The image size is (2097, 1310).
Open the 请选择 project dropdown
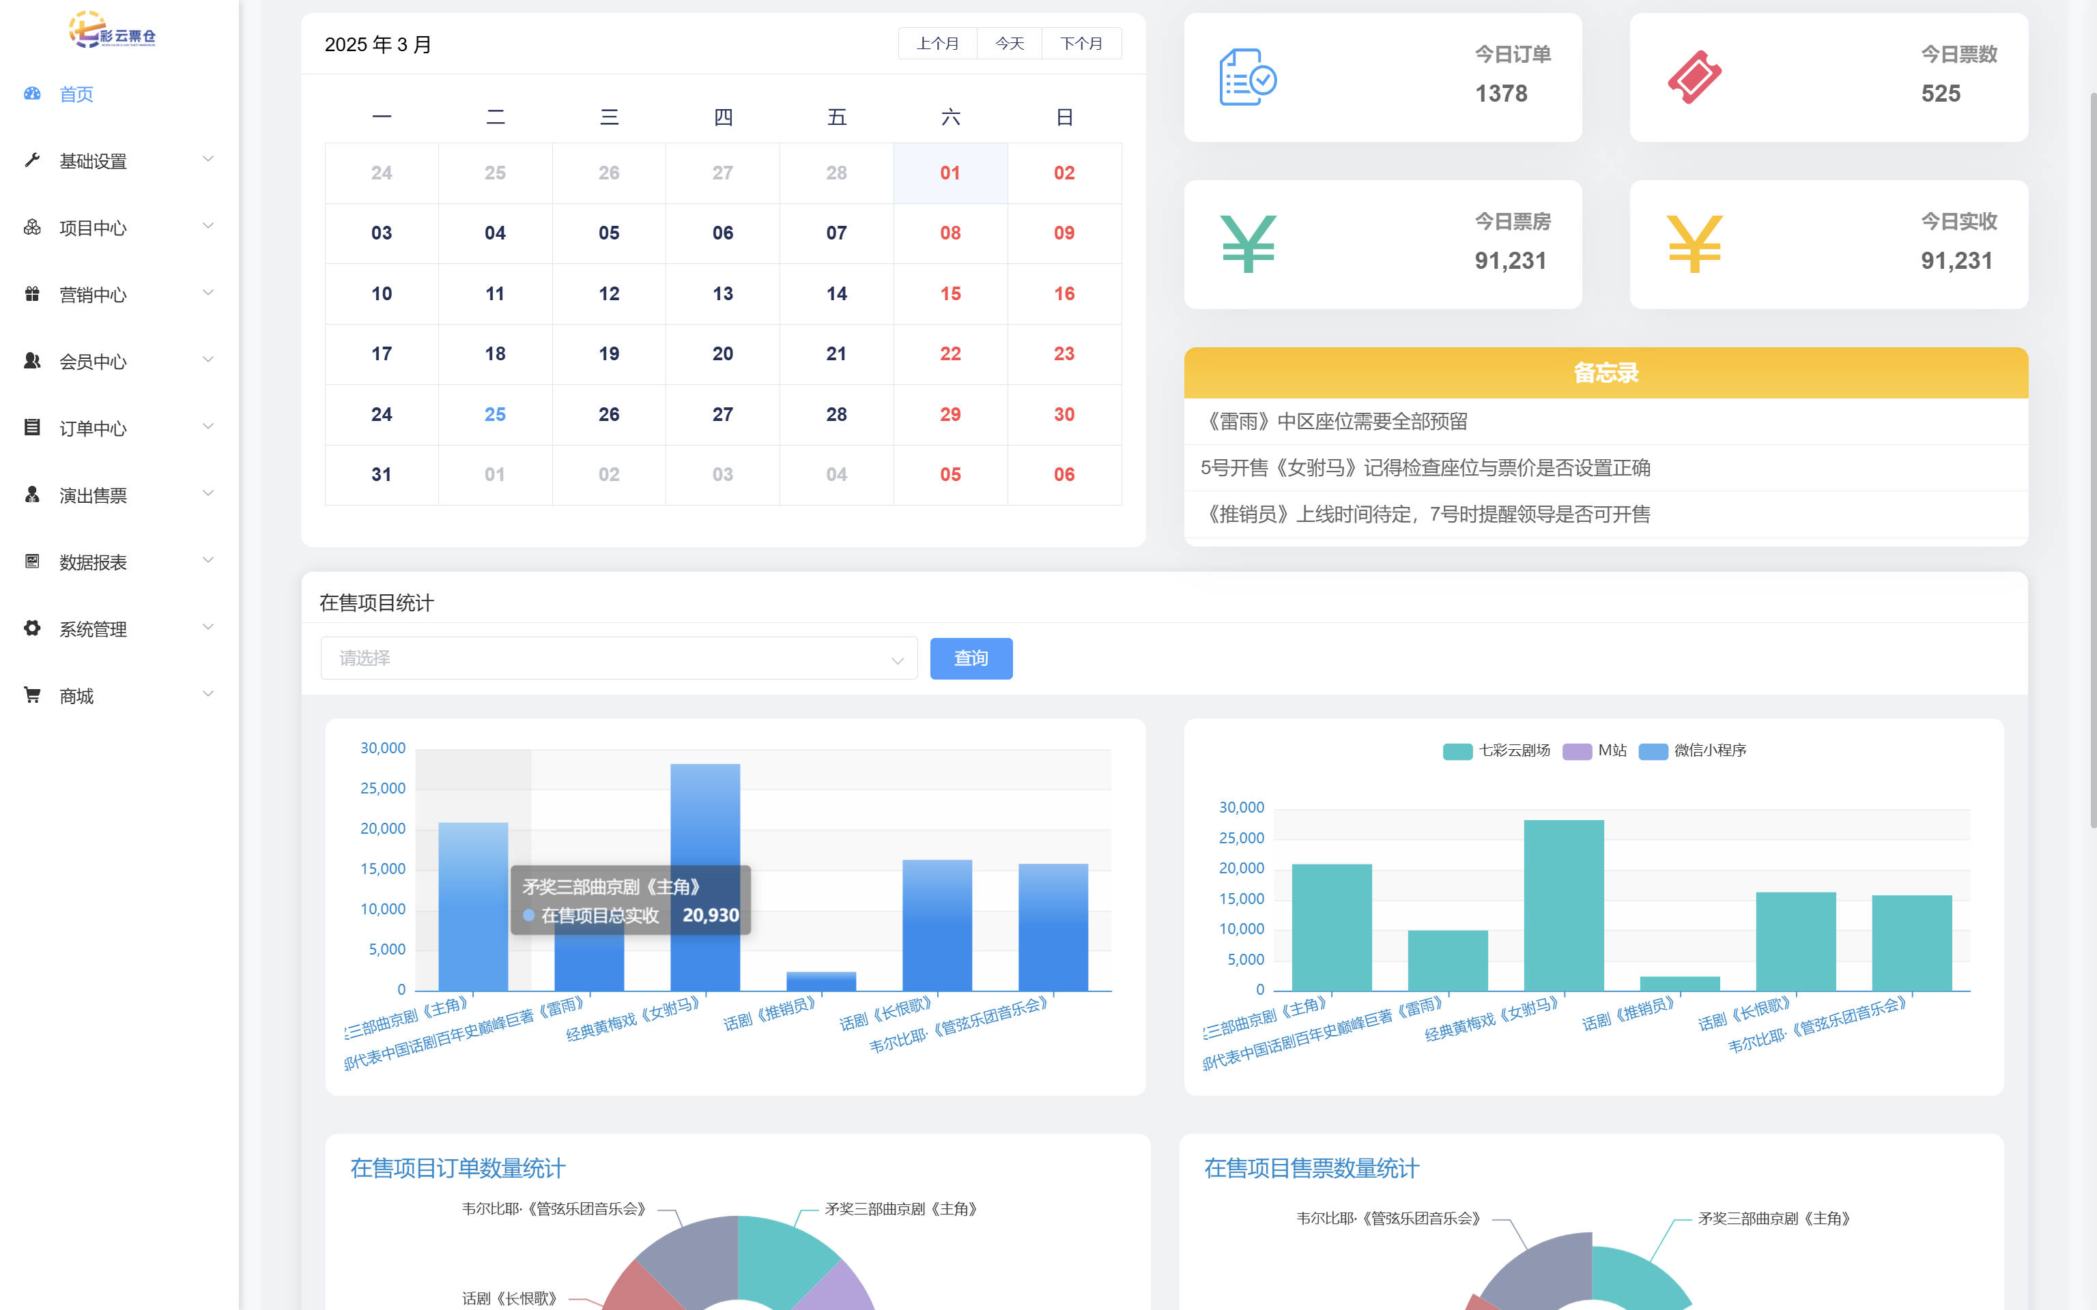click(618, 658)
